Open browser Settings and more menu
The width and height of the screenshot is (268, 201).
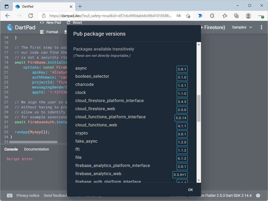pos(261,16)
